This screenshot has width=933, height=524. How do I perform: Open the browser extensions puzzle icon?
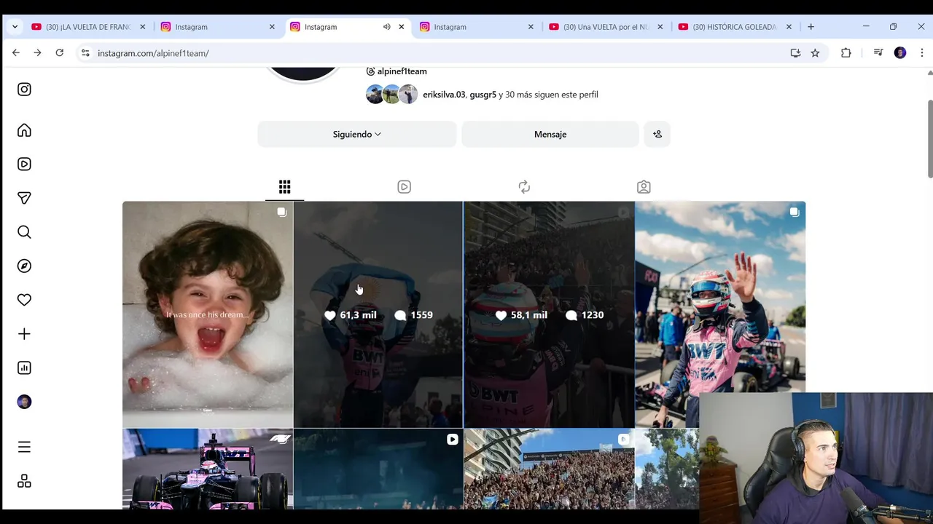coord(846,53)
